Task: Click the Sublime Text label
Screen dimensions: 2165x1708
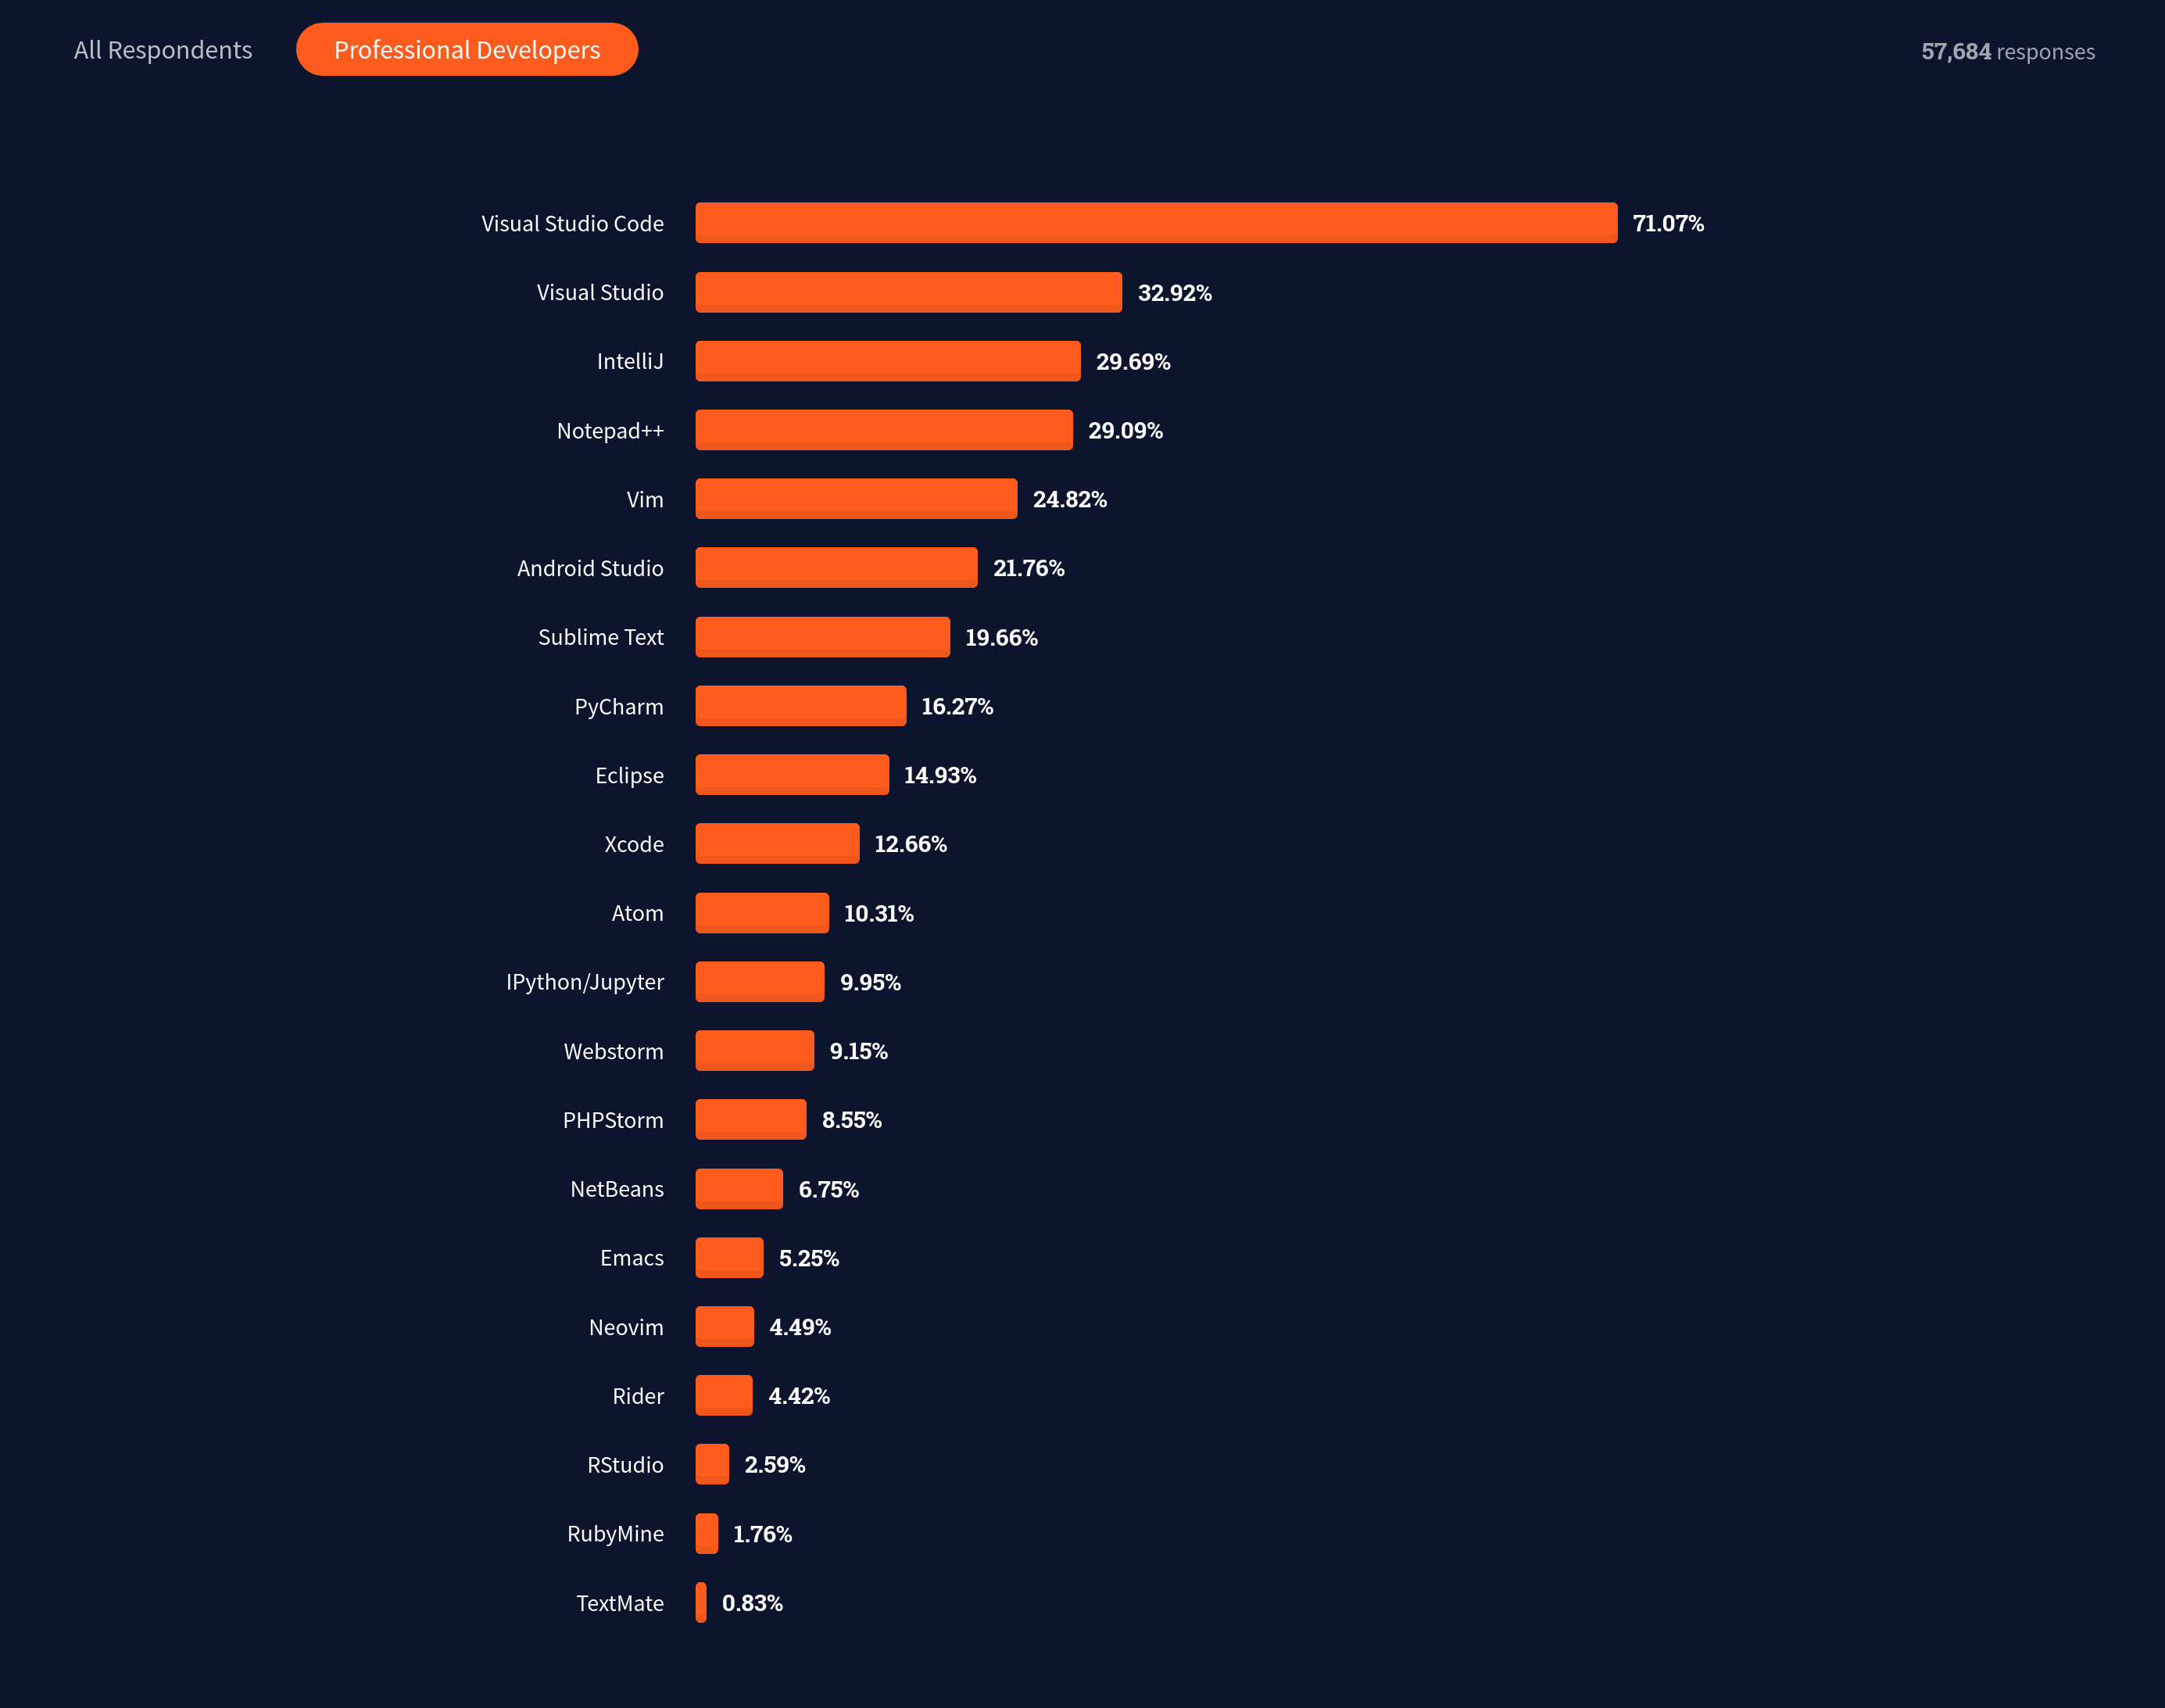Action: [600, 637]
